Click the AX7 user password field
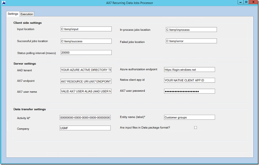259x165 pixels. coord(189,91)
